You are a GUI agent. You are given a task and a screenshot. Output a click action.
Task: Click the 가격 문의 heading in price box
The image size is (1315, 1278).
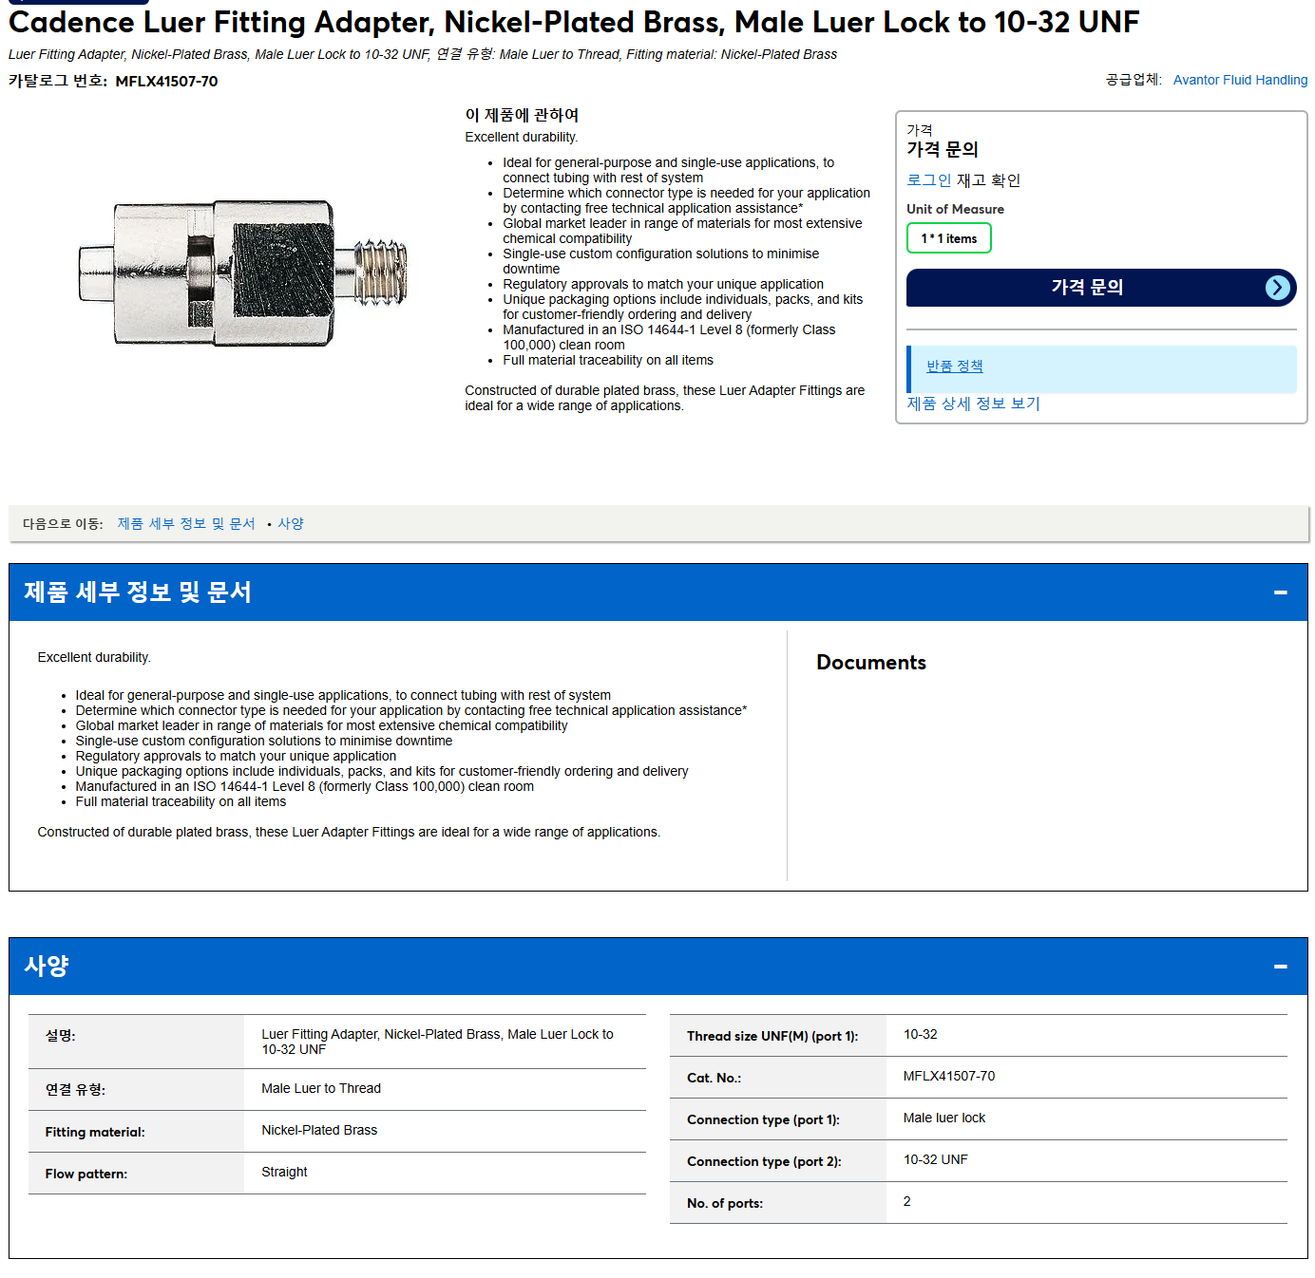pyautogui.click(x=943, y=150)
